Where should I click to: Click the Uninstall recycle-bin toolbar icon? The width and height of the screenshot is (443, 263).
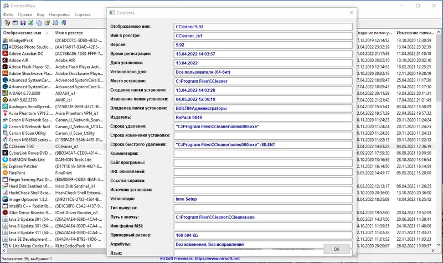point(7,23)
